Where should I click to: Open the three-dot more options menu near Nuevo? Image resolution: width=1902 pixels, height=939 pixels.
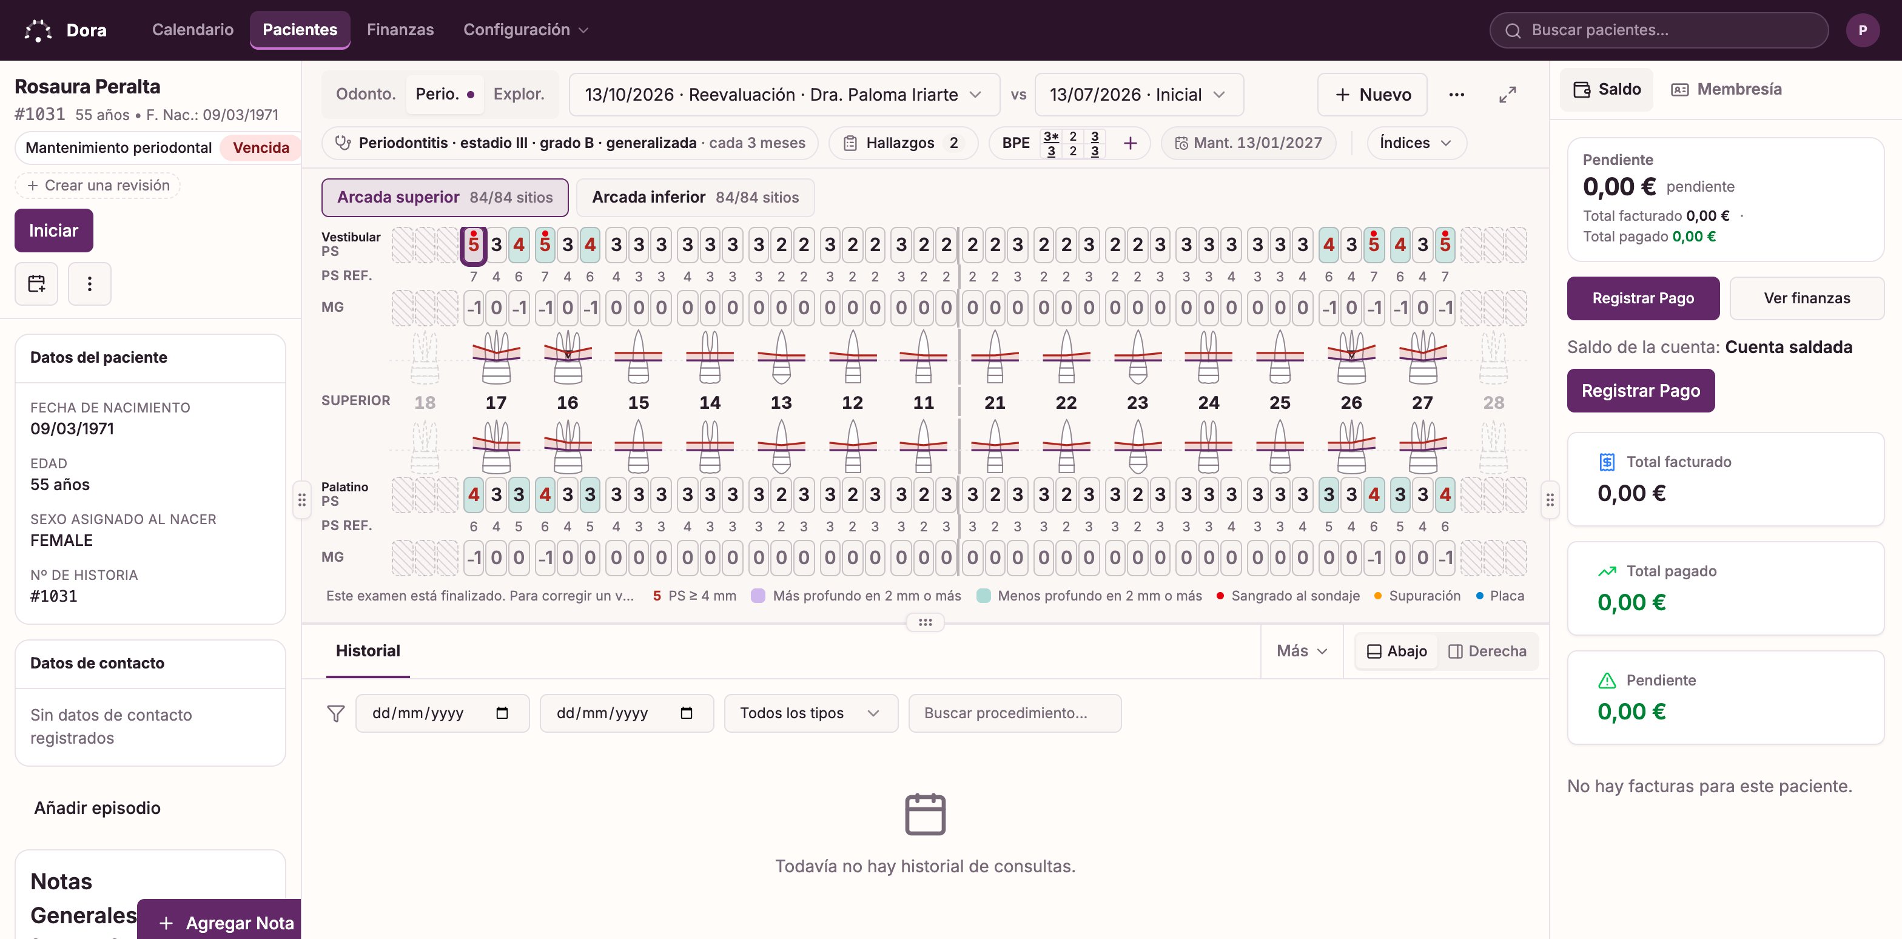1456,95
